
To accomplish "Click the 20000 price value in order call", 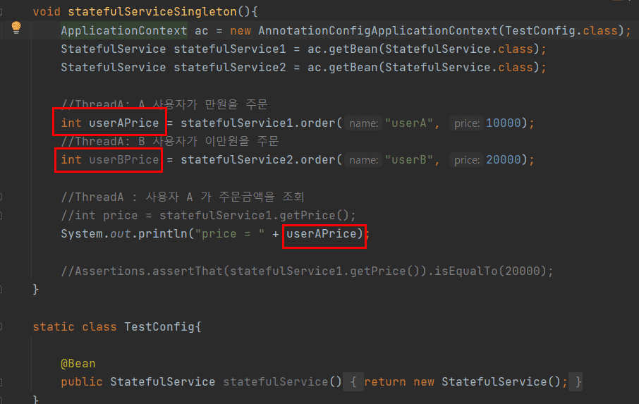I will (504, 159).
